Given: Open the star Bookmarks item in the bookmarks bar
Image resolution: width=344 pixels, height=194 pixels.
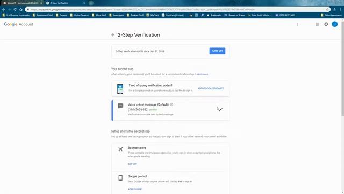Looking at the screenshot, I should [214, 15].
